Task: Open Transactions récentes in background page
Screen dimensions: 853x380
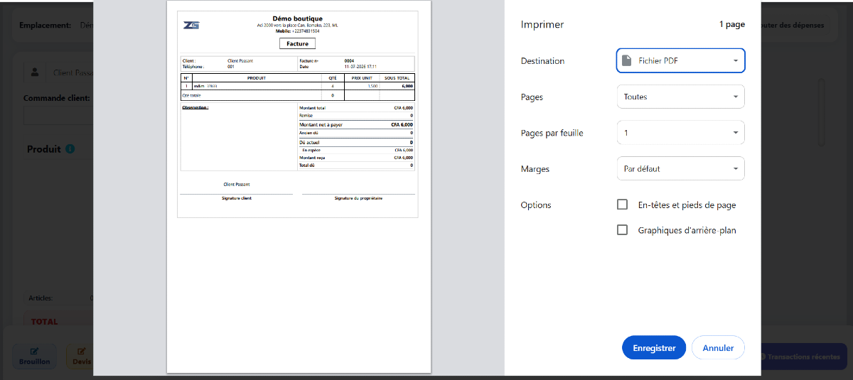Action: point(803,357)
